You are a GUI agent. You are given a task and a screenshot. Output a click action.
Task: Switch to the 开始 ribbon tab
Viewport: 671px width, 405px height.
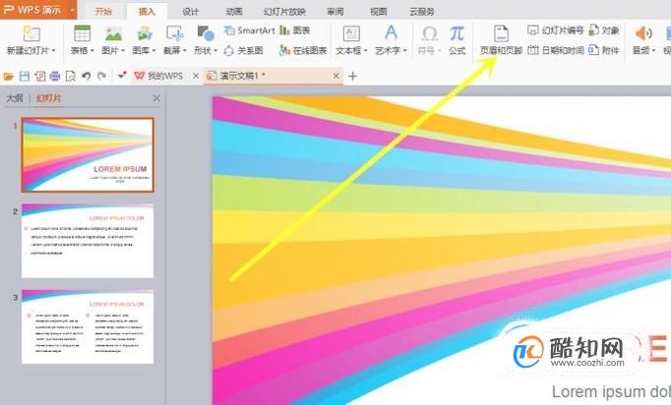point(103,12)
